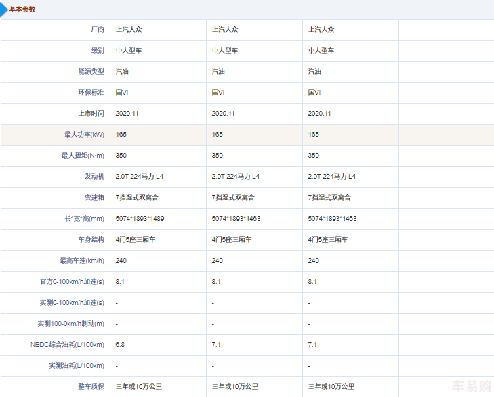Click 上汽大众 in the first vehicle column
494x397 pixels.
pyautogui.click(x=129, y=30)
